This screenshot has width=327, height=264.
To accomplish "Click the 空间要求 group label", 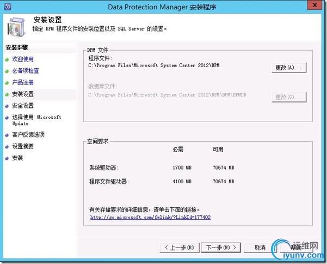I will click(x=97, y=141).
